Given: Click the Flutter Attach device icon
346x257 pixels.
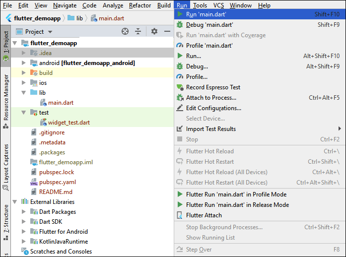Looking at the screenshot, I should tap(180, 215).
